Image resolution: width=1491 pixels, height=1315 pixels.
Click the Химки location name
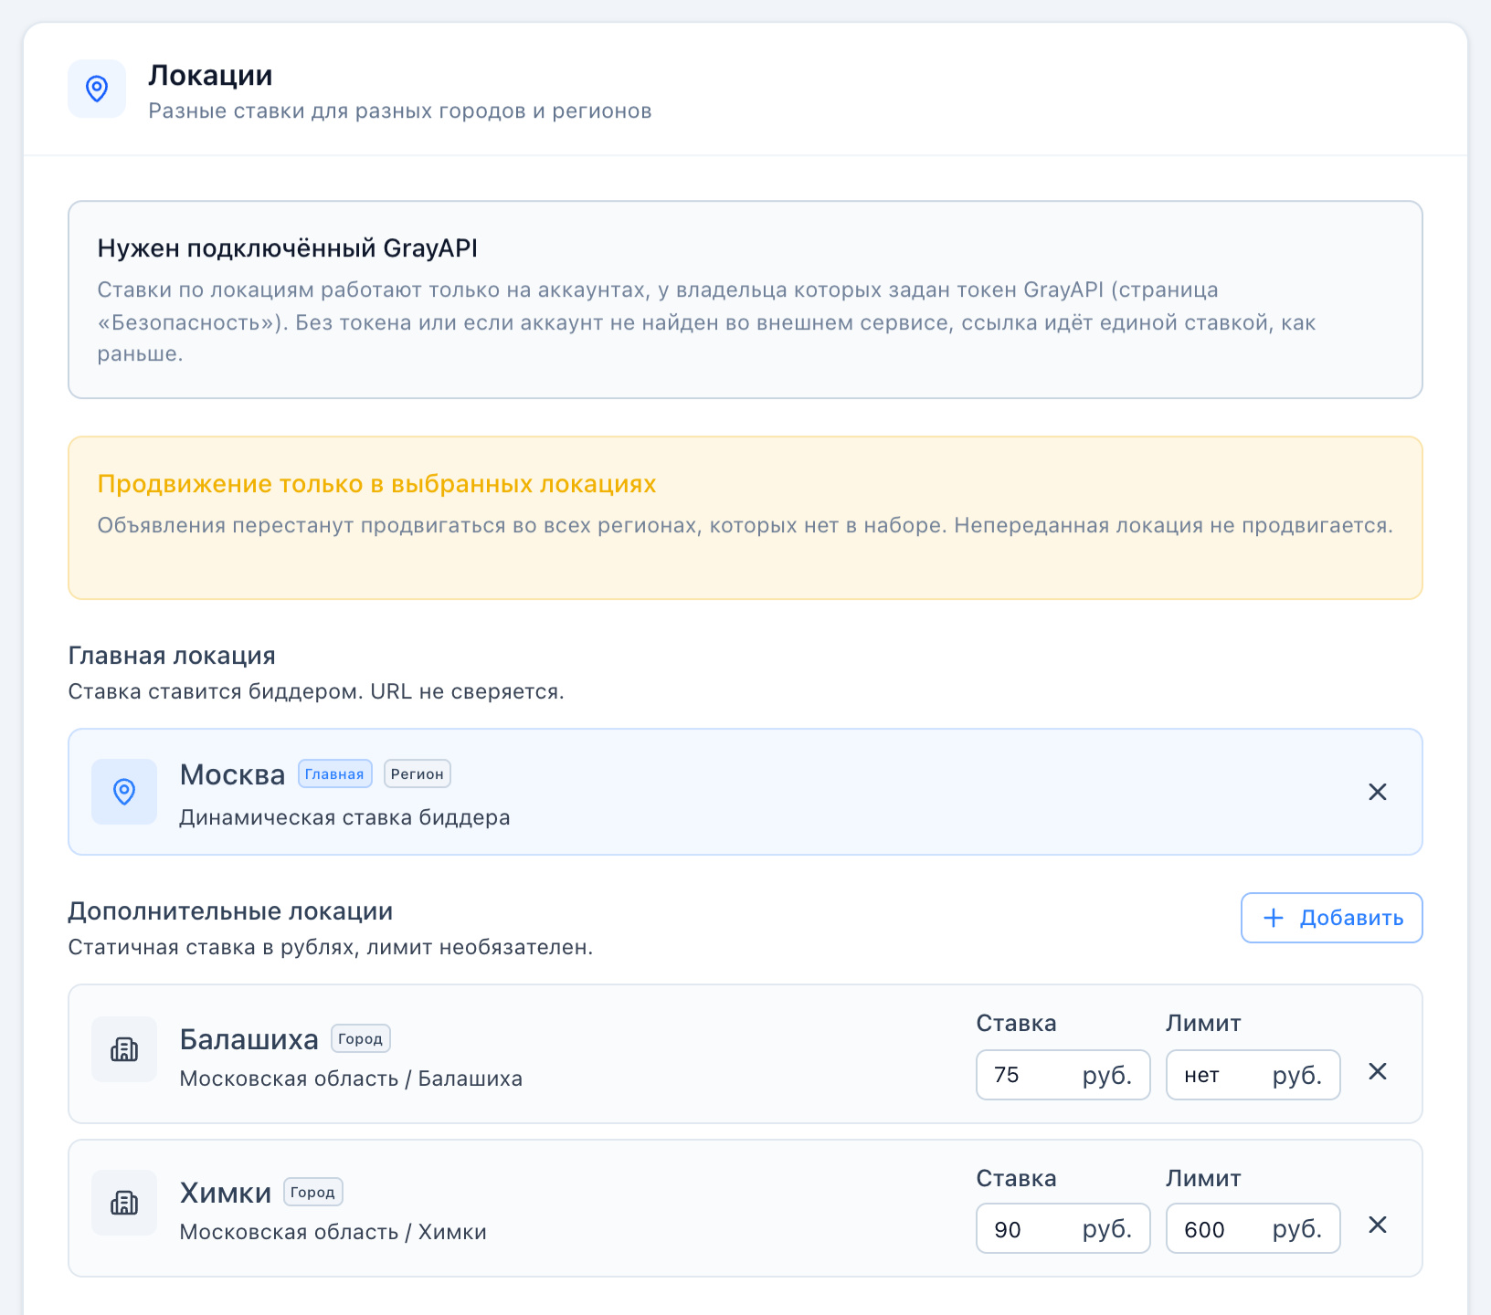225,1193
